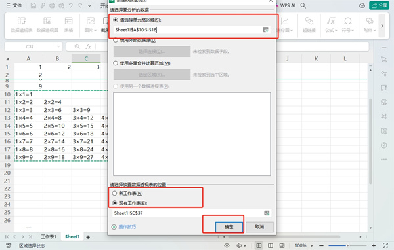Click cell containing 3×9=27
This screenshot has width=394, height=250.
(x=86, y=157)
